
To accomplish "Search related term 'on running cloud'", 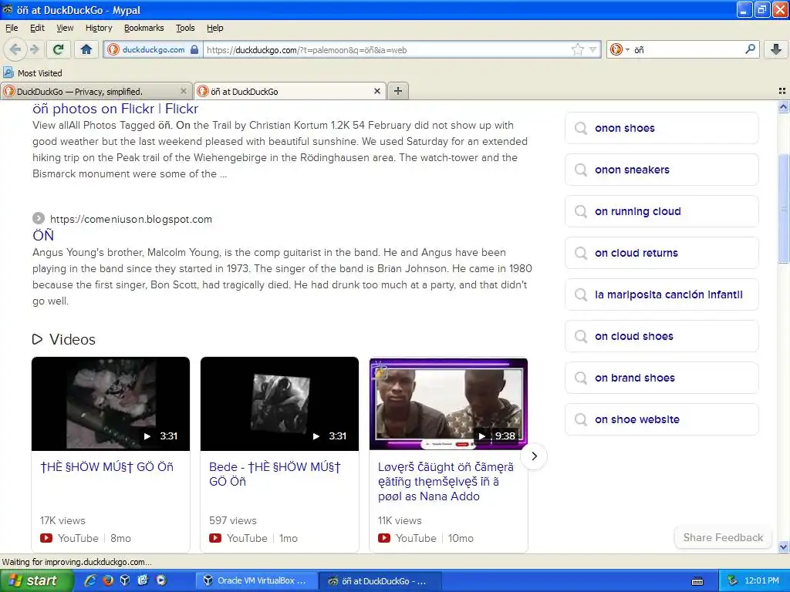I will pos(661,211).
